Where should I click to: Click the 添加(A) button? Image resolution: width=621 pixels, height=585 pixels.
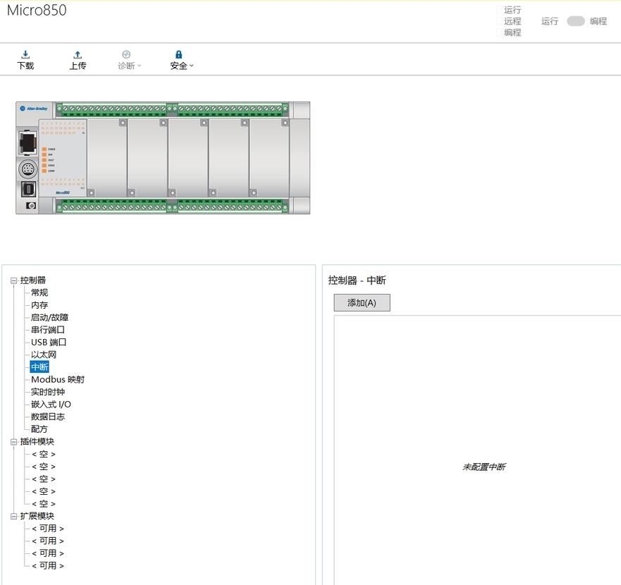point(362,302)
